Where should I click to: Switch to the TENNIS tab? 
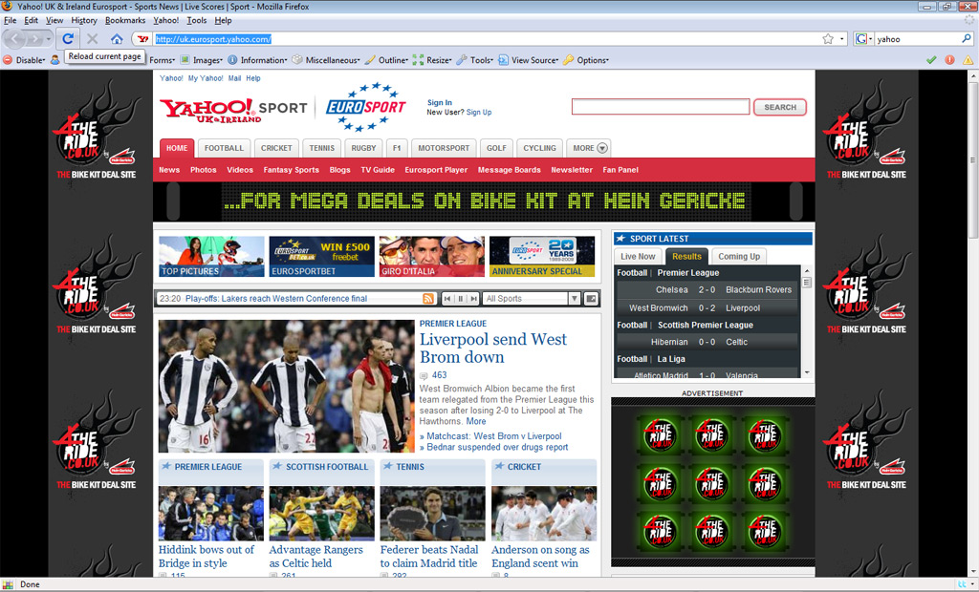(322, 148)
